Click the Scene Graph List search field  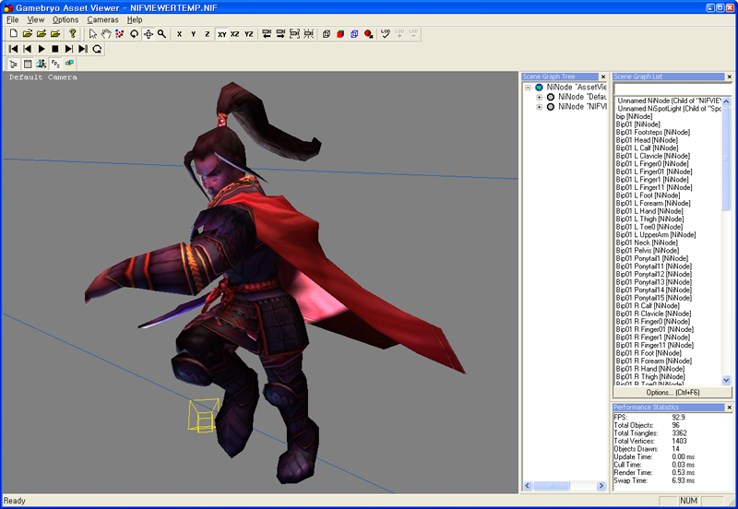pos(671,89)
